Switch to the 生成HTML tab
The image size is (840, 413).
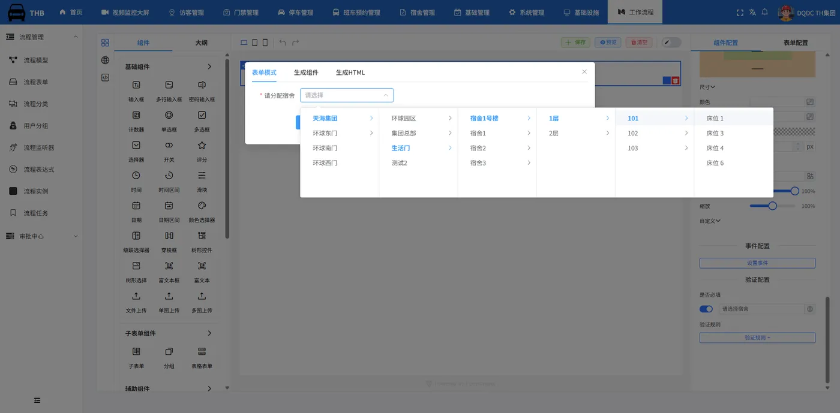[x=350, y=73]
